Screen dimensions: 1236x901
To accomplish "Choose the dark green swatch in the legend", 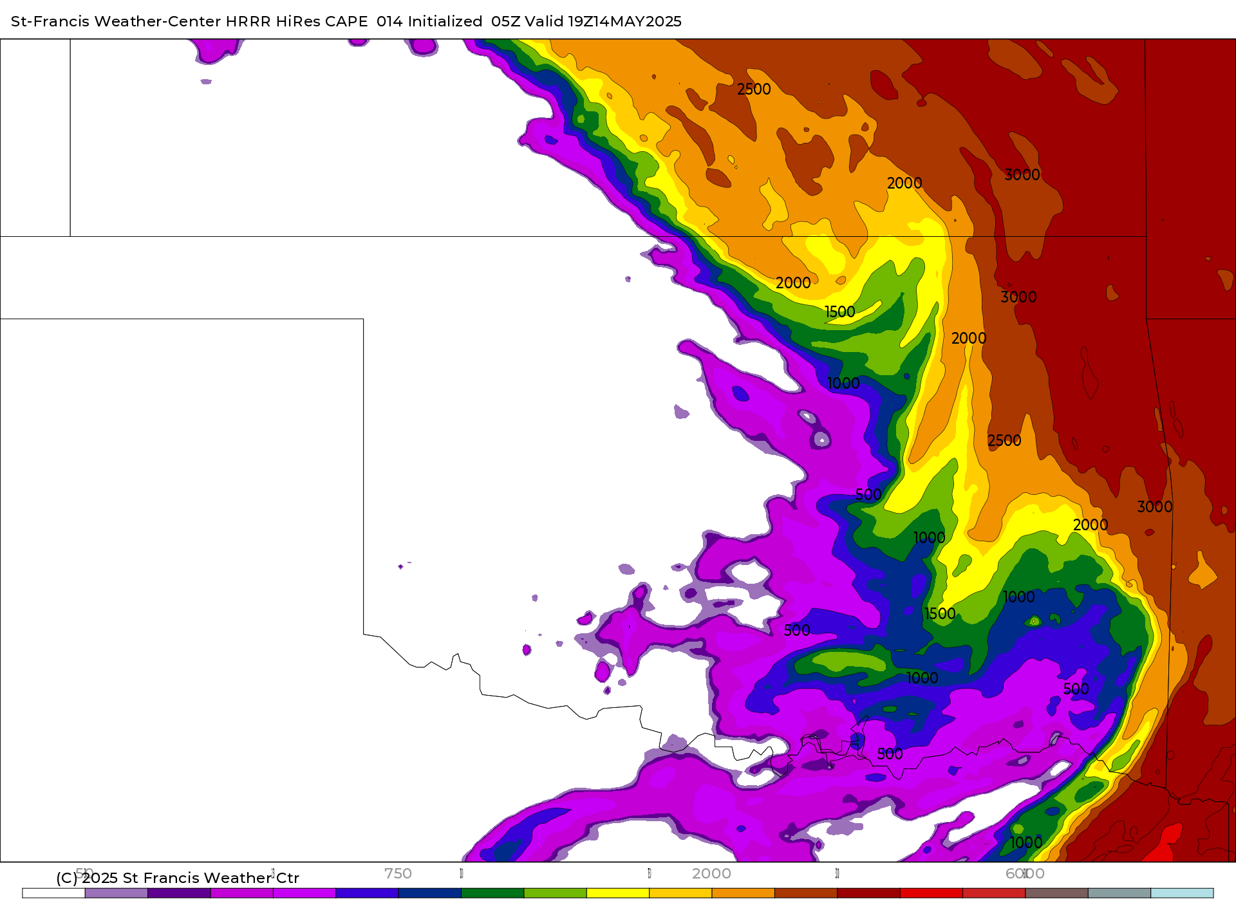I will tap(492, 893).
